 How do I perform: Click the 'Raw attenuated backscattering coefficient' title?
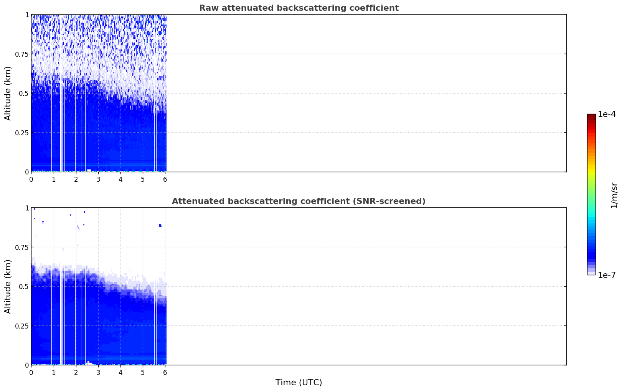pos(299,8)
